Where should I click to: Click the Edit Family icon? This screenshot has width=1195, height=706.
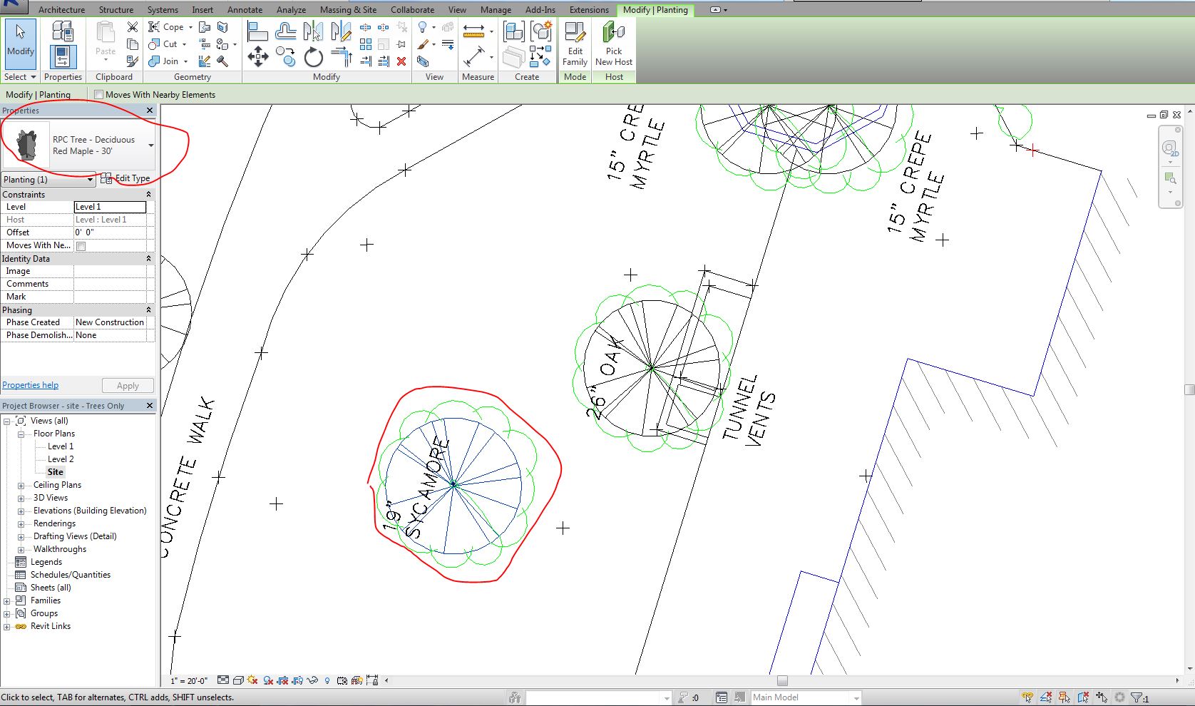575,44
